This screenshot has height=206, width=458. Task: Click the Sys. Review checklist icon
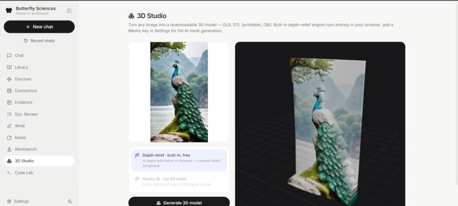pyautogui.click(x=9, y=114)
